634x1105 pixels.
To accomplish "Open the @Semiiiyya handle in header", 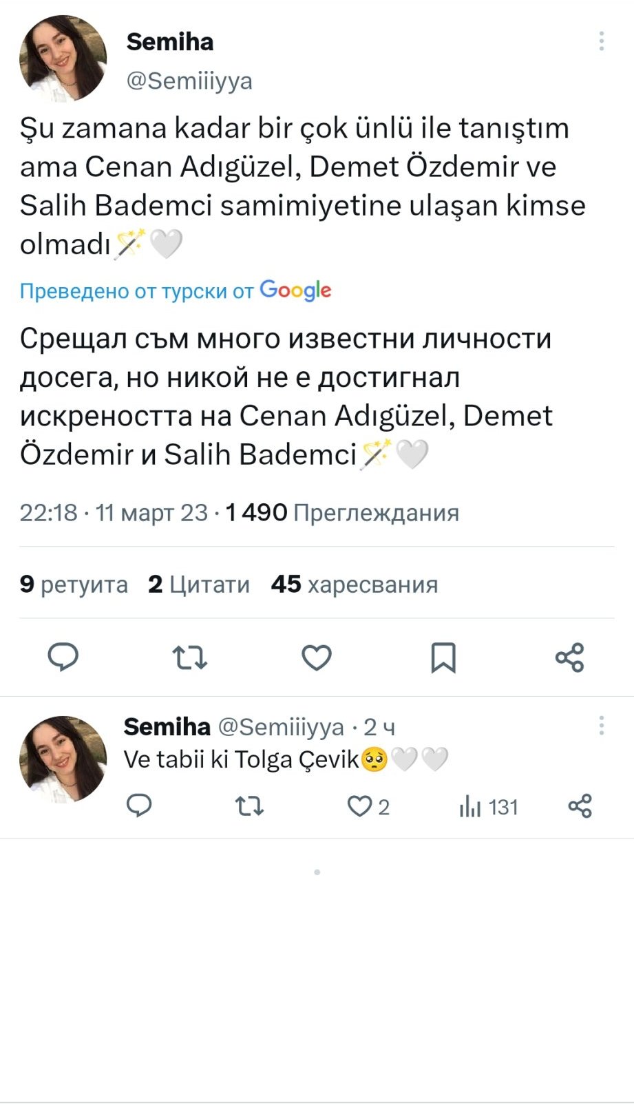I will point(189,81).
